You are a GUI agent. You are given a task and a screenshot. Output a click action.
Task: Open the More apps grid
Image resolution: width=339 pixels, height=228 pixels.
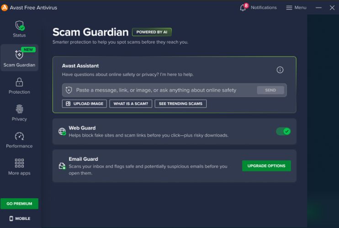click(x=19, y=163)
